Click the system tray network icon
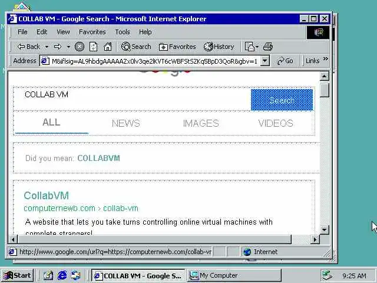The height and width of the screenshot is (283, 377). point(327,275)
